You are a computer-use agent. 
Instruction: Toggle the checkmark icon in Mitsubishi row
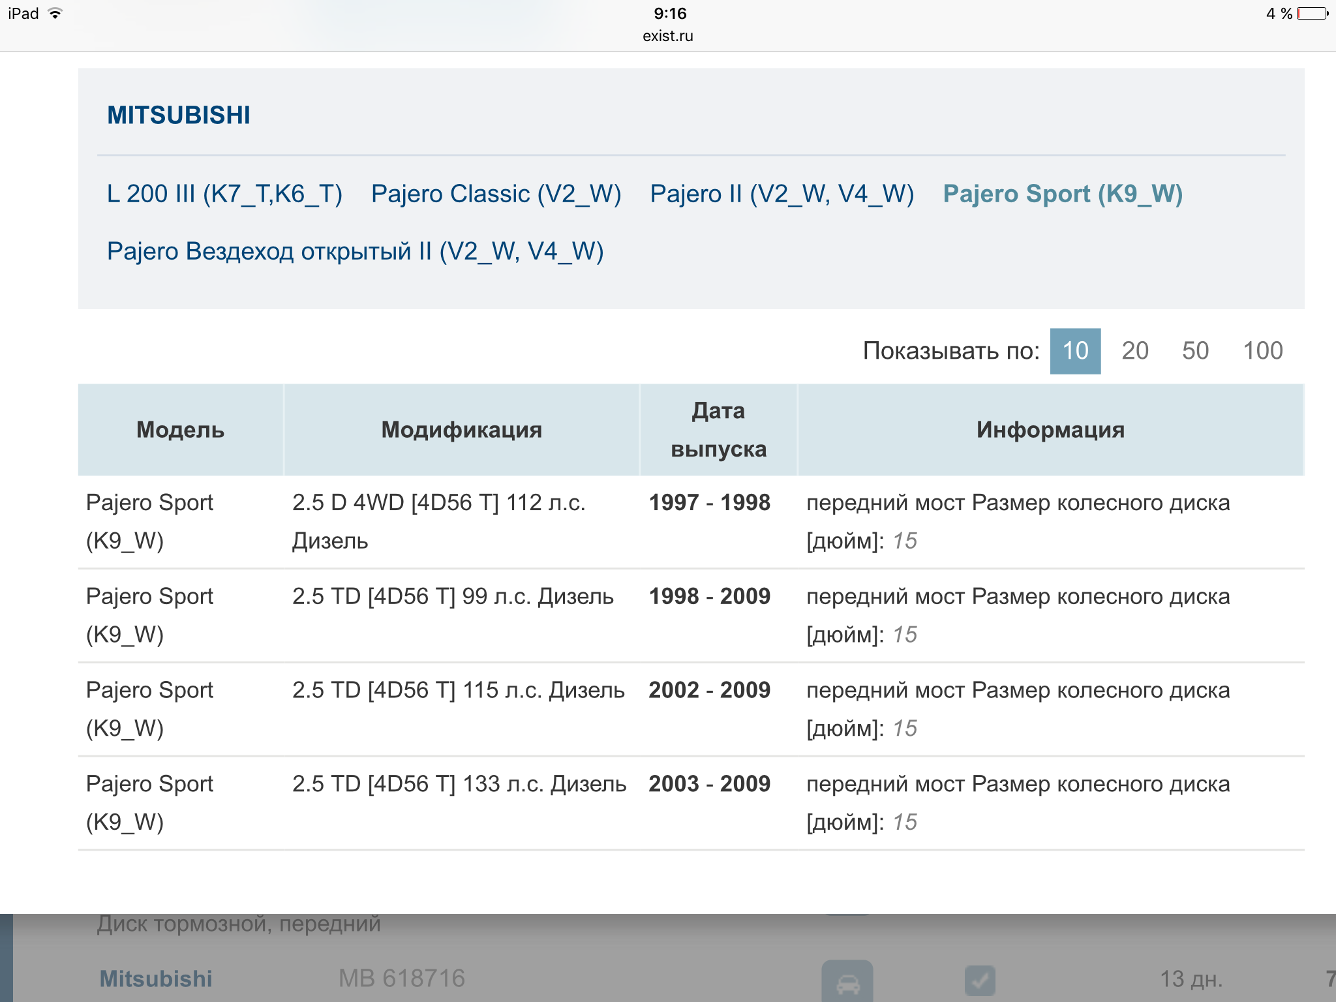[x=979, y=980]
